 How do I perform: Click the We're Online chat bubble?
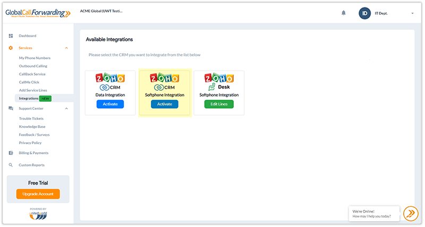point(374,214)
